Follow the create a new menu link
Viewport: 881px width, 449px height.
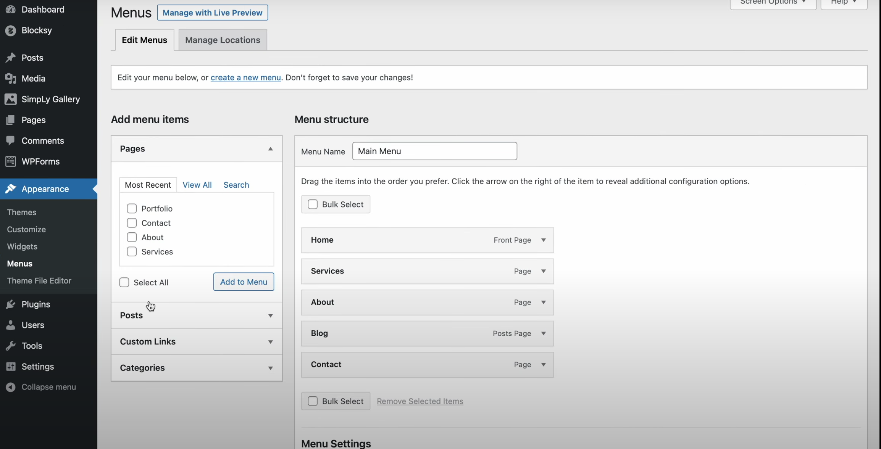pyautogui.click(x=245, y=77)
